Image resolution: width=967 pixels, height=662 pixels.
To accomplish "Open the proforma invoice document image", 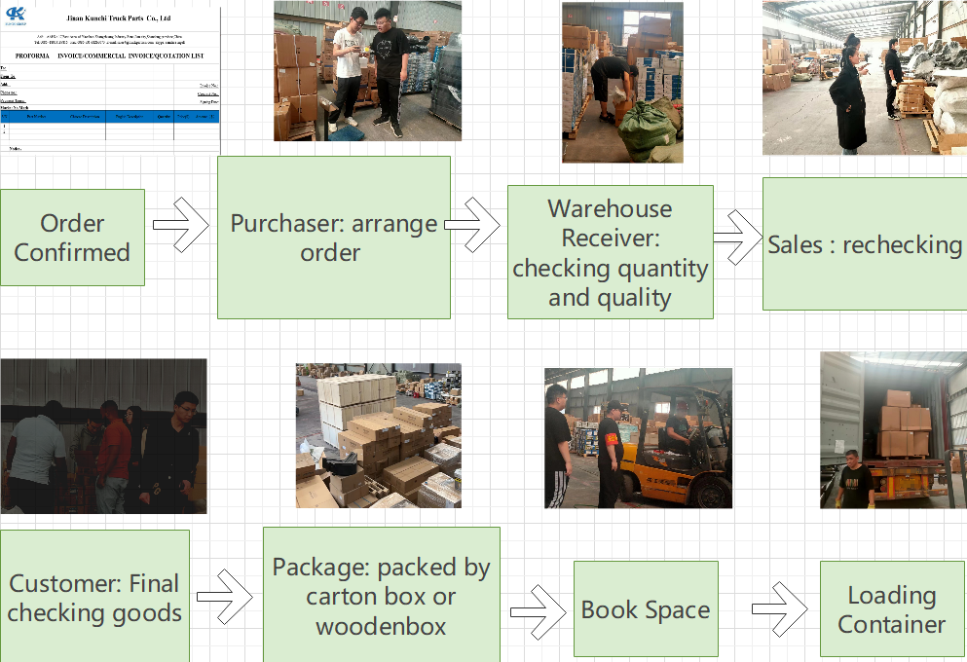I will pyautogui.click(x=110, y=81).
